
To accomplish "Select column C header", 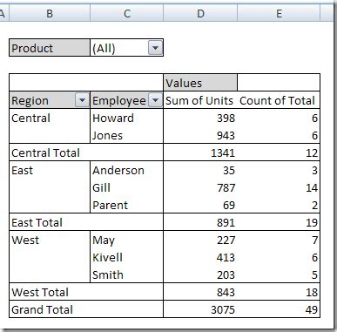I will tap(127, 13).
